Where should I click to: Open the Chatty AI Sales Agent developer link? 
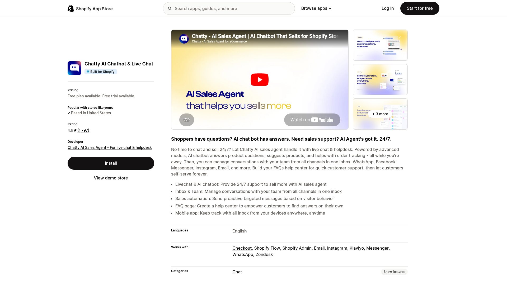[110, 148]
